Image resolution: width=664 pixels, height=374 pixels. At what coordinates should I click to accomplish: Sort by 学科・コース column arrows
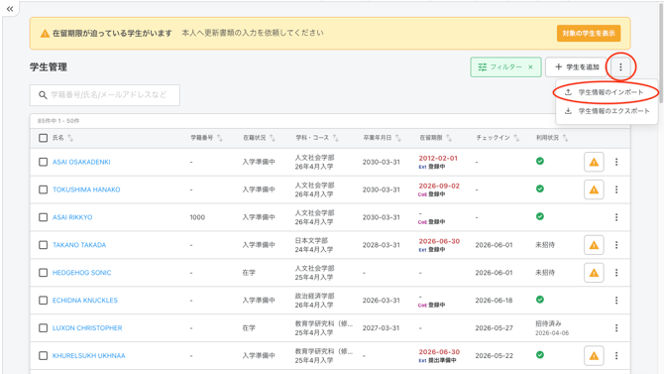335,138
